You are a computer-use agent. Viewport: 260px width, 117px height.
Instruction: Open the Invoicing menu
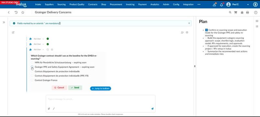pyautogui.click(x=130, y=5)
